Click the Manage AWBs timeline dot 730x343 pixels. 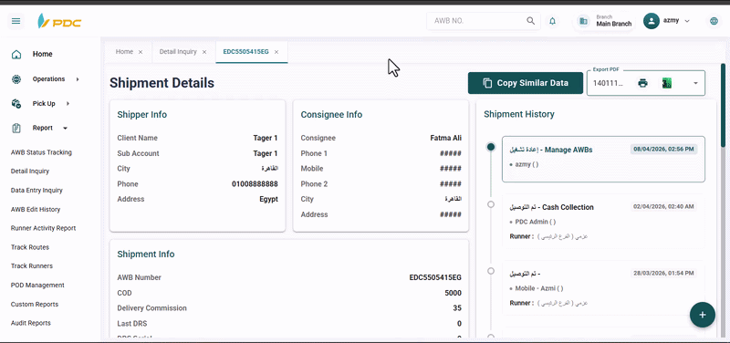(491, 147)
